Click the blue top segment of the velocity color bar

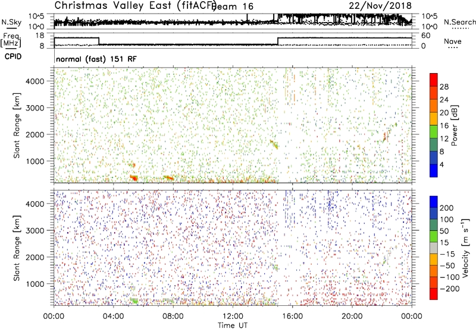tap(434, 201)
